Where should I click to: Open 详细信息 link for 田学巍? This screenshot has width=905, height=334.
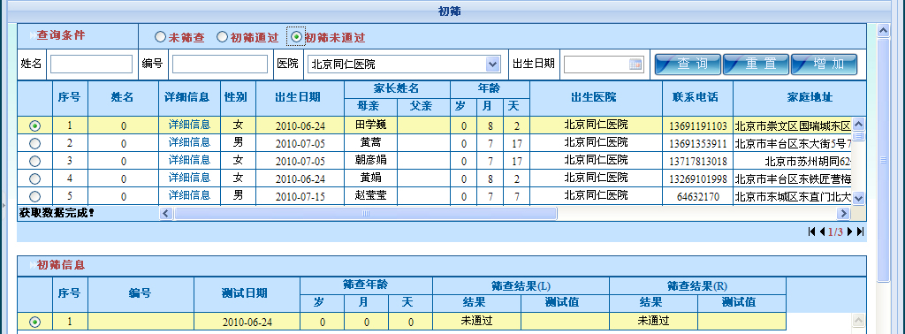189,125
